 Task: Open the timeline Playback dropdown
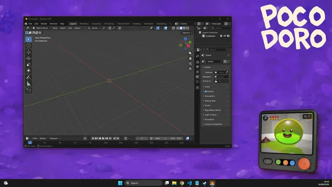[x=55, y=139]
